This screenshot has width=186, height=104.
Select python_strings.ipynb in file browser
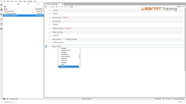pos(23,16)
